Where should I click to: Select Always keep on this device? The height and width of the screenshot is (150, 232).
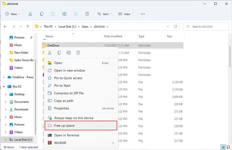click(x=81, y=118)
